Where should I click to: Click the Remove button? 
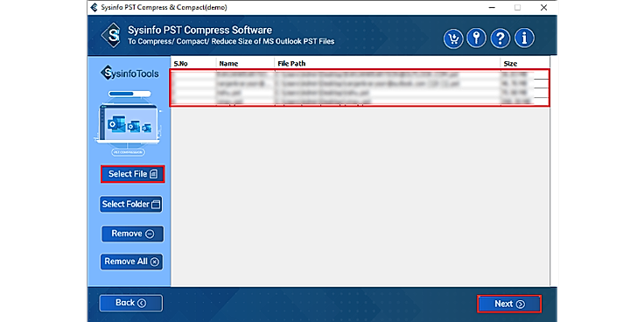point(133,234)
